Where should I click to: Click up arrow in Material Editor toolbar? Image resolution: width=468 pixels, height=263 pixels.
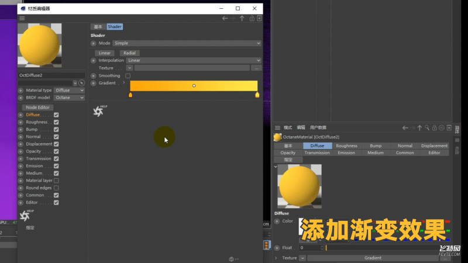[242, 19]
